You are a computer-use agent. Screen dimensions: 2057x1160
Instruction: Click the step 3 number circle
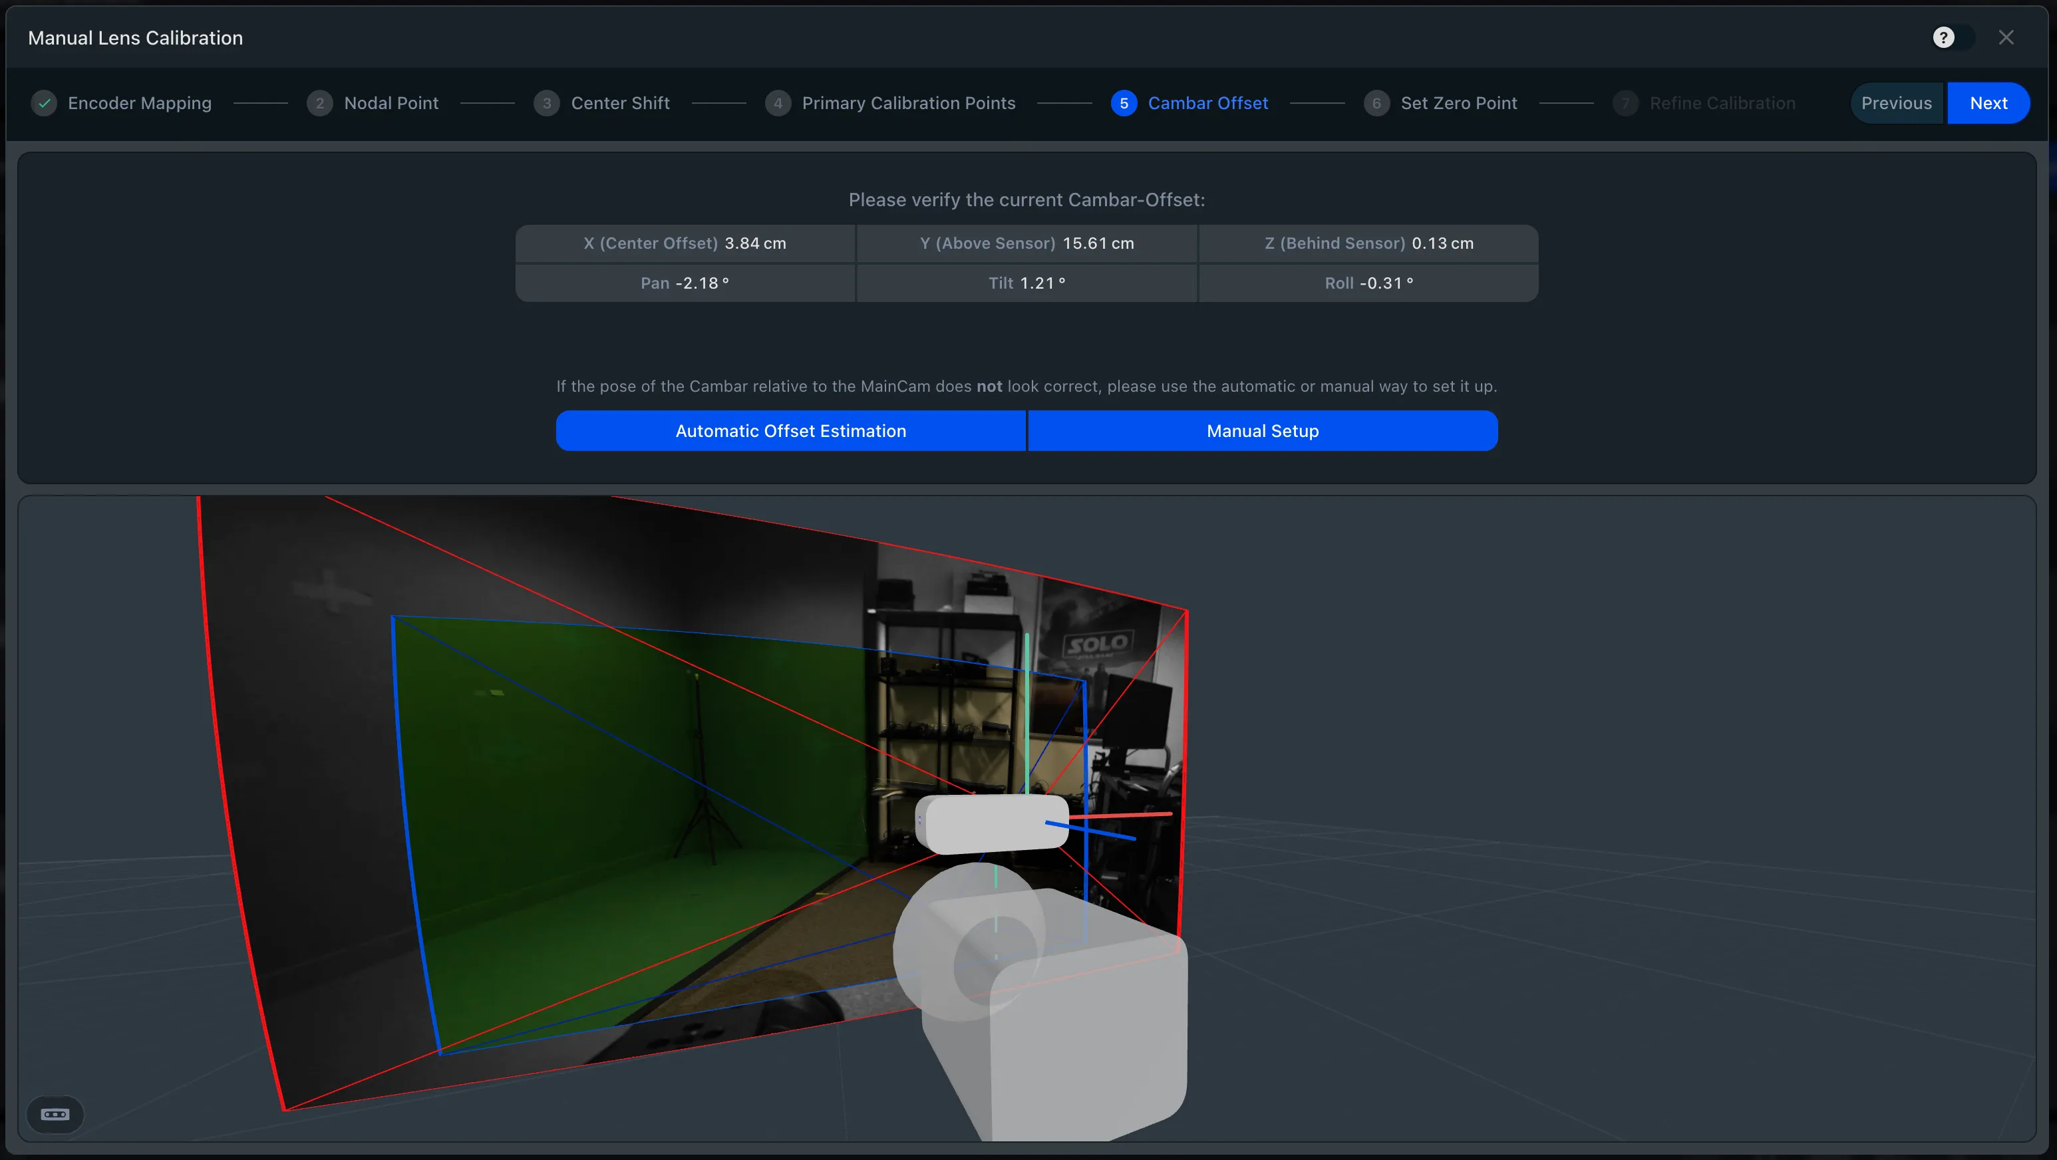tap(546, 103)
